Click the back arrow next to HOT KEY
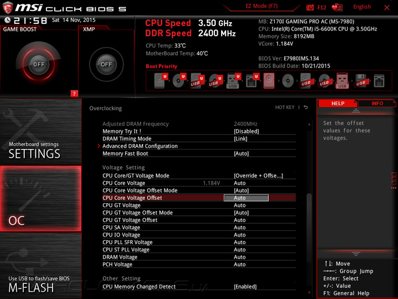 (306, 107)
